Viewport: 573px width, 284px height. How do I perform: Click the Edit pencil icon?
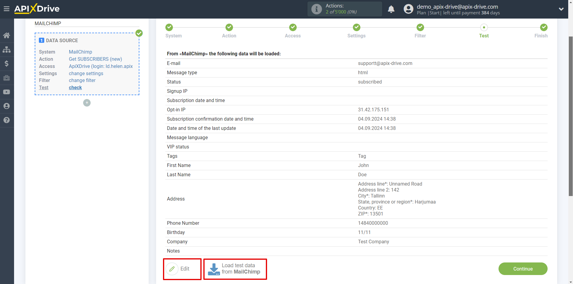click(x=172, y=269)
